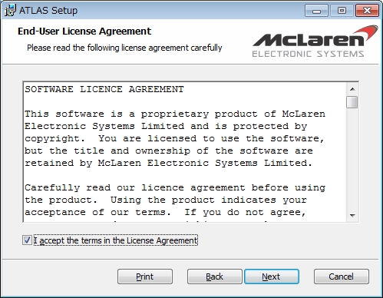Click the ATLAS Setup installer icon
This screenshot has height=298, width=383.
click(10, 10)
